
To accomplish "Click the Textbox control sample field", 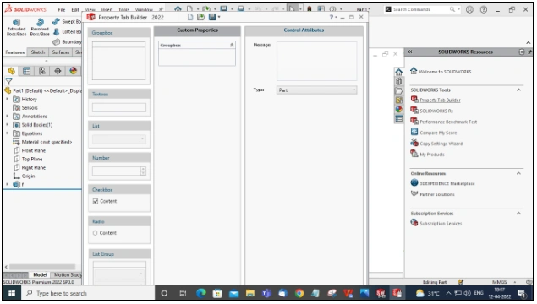I will (119, 107).
